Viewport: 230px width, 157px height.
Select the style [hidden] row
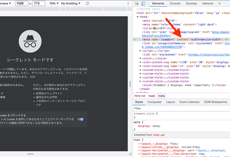click(184, 85)
